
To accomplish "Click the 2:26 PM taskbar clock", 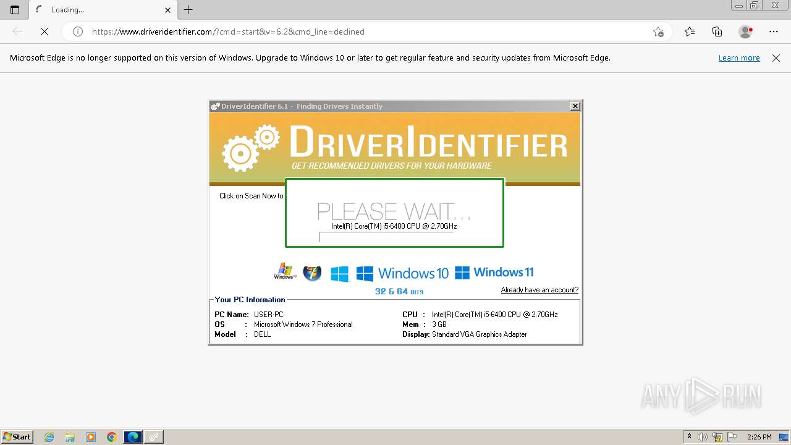I will [759, 437].
